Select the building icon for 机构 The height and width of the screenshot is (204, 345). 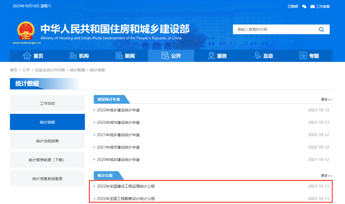[73, 56]
